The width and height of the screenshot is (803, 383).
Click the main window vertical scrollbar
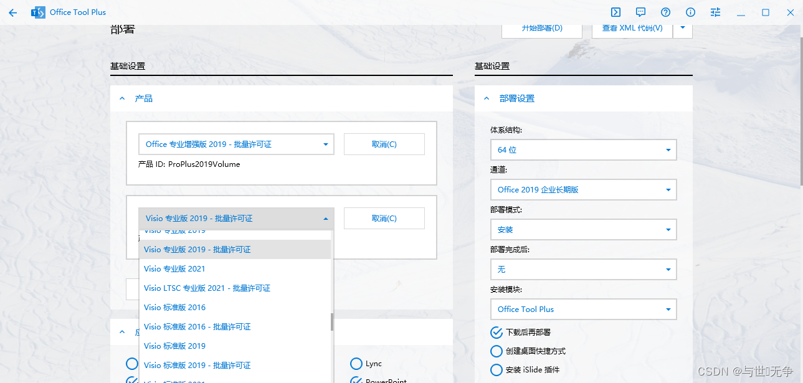pos(801,112)
